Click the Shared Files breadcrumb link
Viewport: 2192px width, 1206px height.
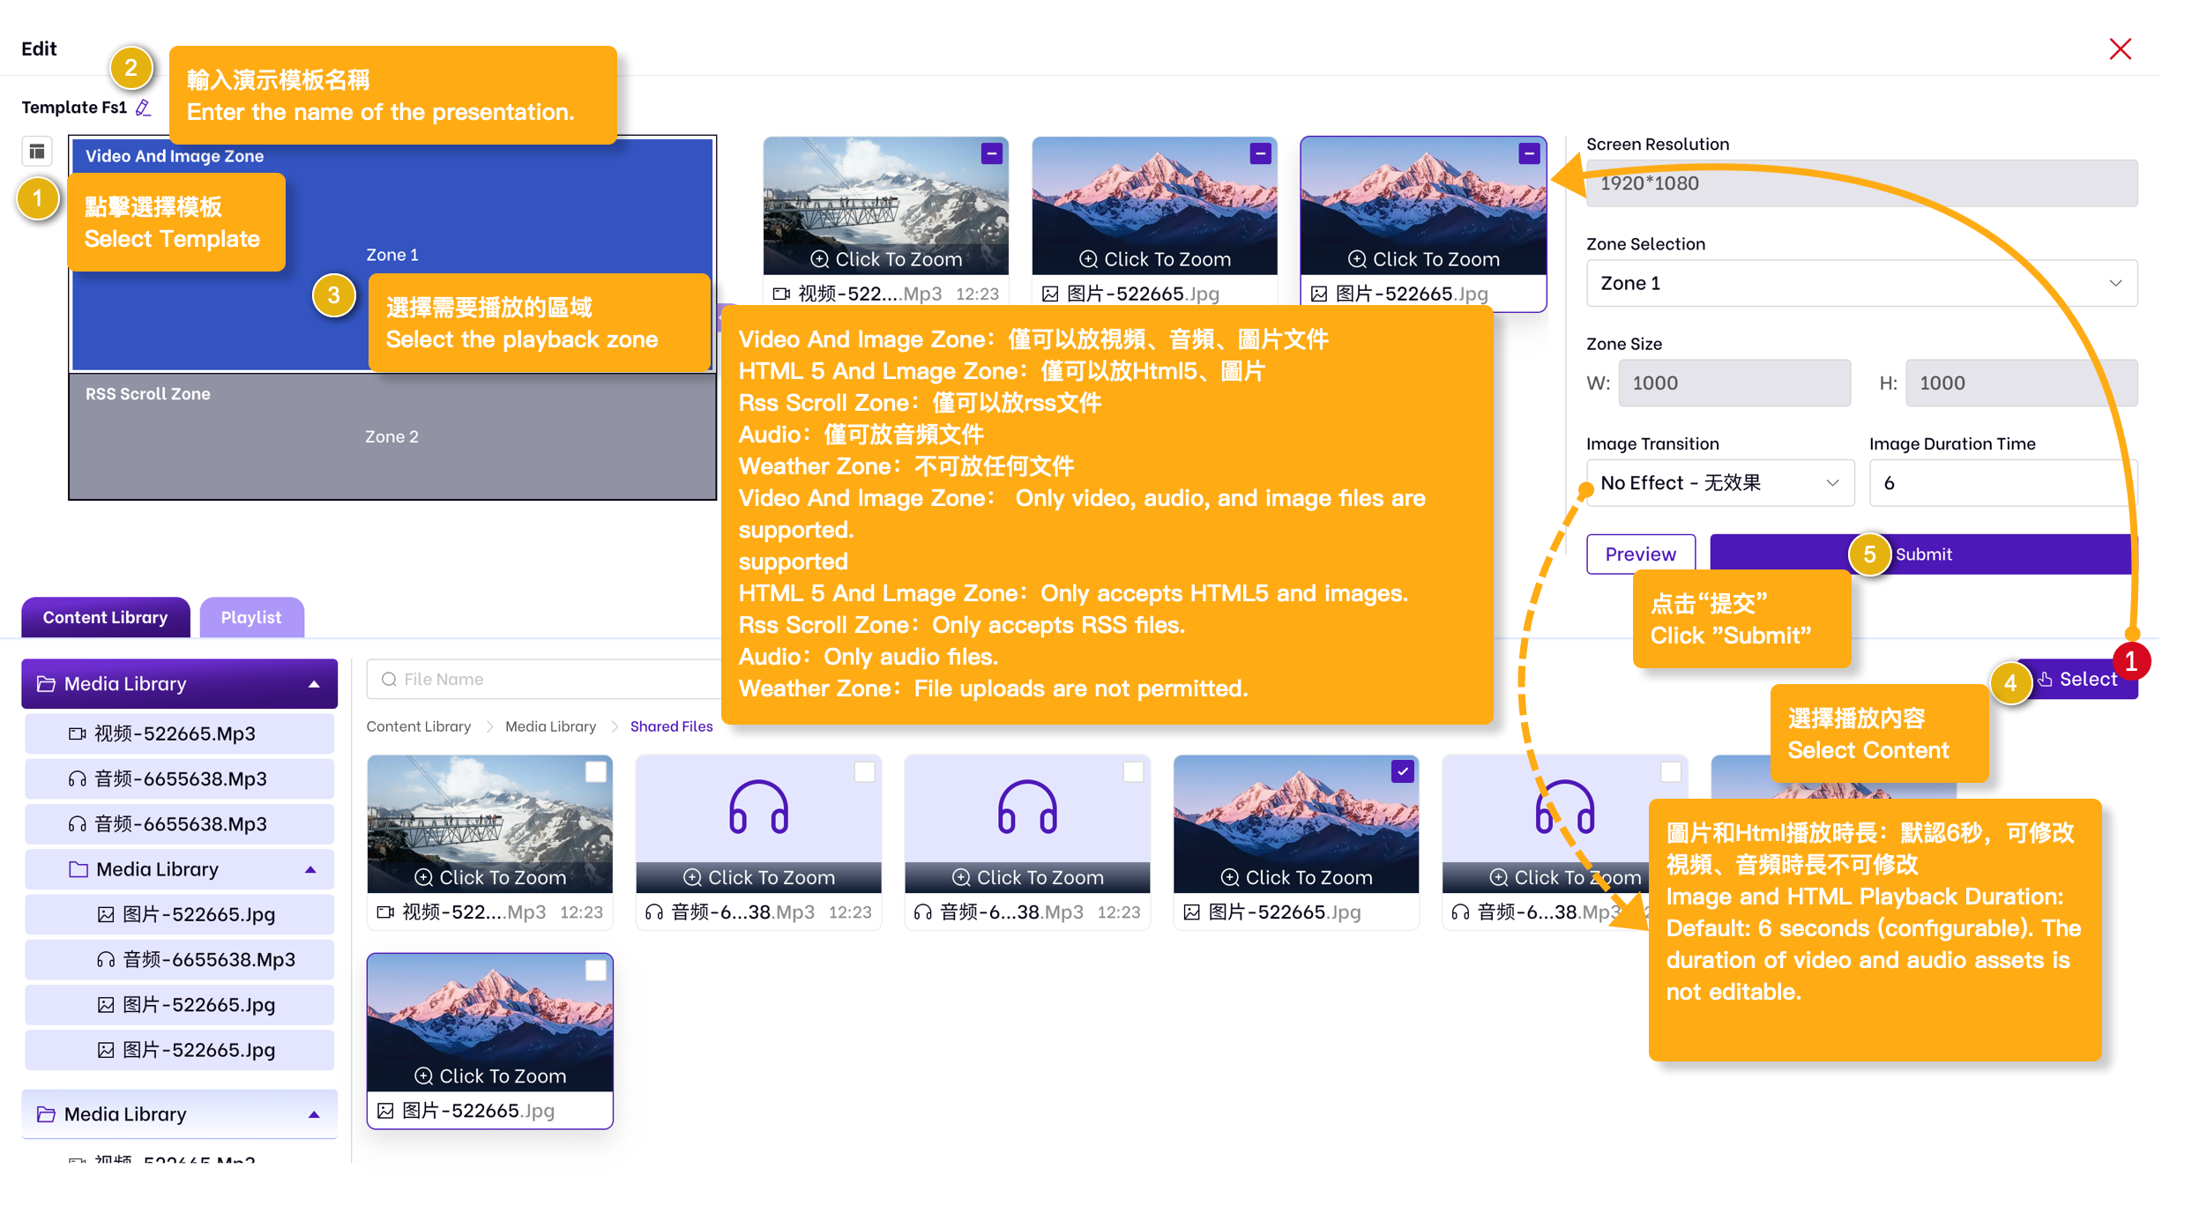coord(671,726)
